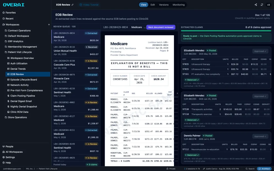The height and width of the screenshot is (171, 274).
Task: Click the Settings gear icon
Action: pyautogui.click(x=4, y=157)
